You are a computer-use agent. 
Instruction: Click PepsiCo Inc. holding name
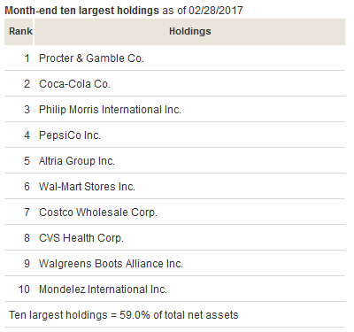pyautogui.click(x=70, y=135)
